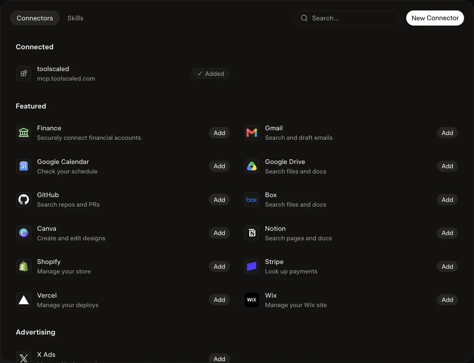474x363 pixels.
Task: Click the Gmail logo icon
Action: point(252,133)
